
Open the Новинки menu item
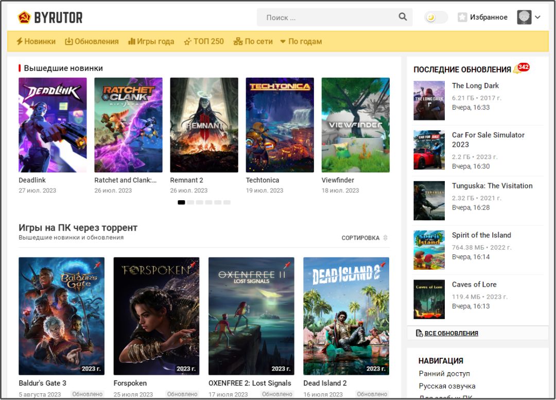36,42
